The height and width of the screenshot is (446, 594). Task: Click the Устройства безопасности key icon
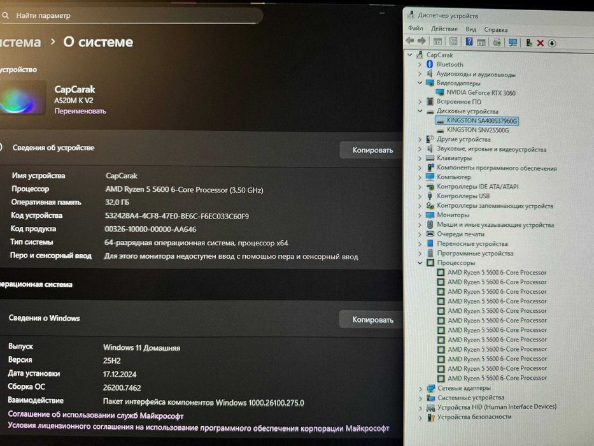(431, 417)
